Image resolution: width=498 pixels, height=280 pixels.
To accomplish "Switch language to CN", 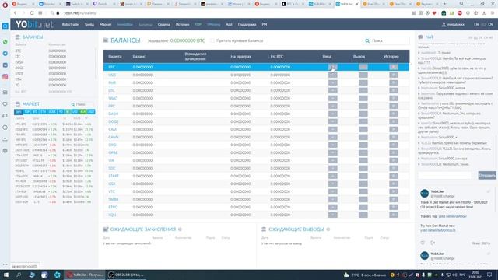I will click(490, 24).
